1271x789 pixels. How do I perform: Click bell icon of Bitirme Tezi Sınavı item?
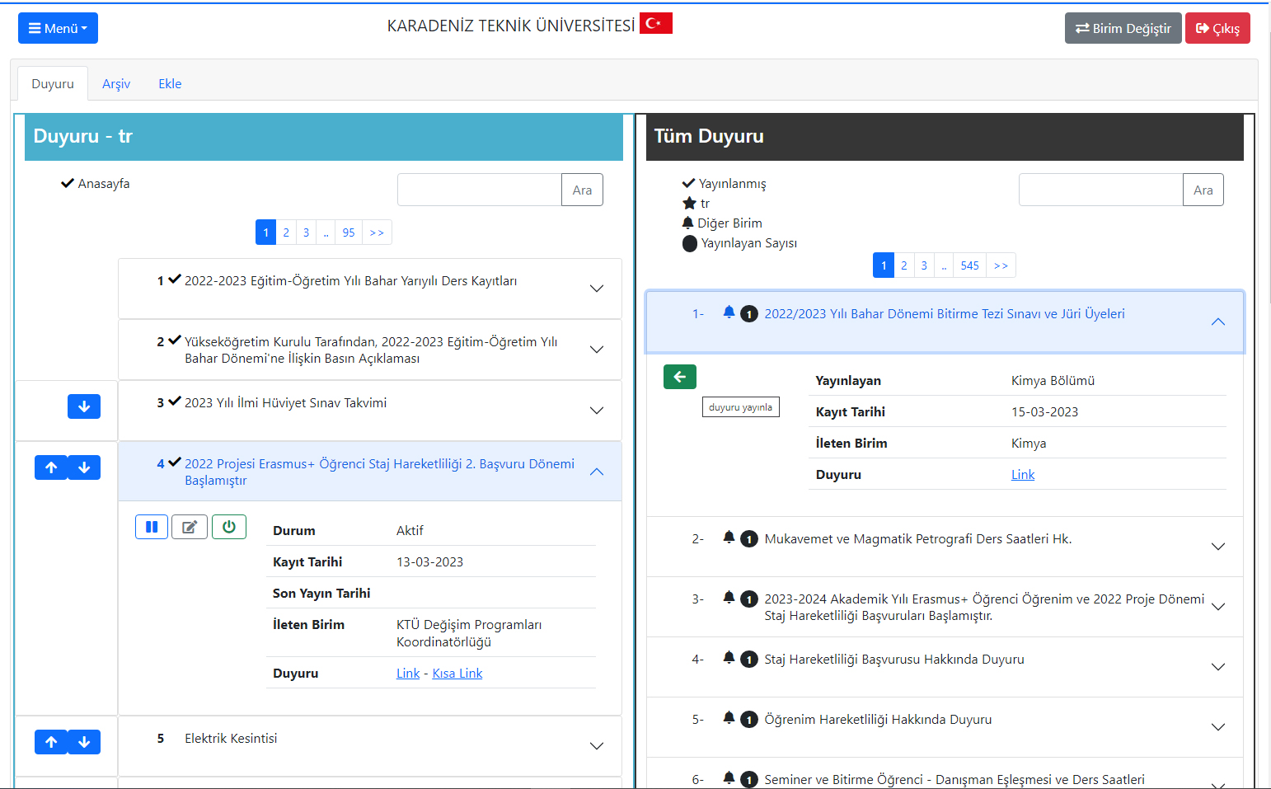(x=729, y=312)
